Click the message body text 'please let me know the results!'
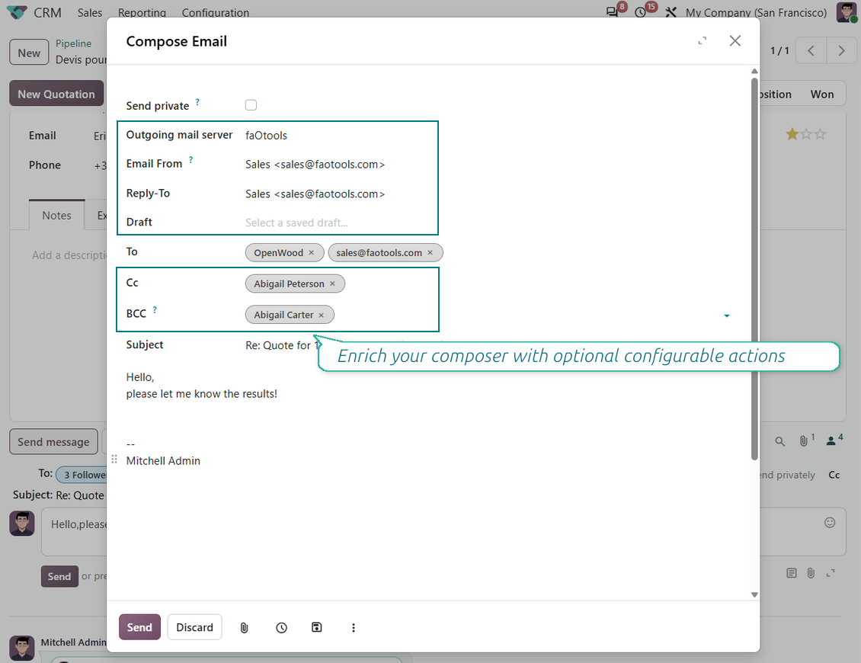861x663 pixels. point(201,394)
